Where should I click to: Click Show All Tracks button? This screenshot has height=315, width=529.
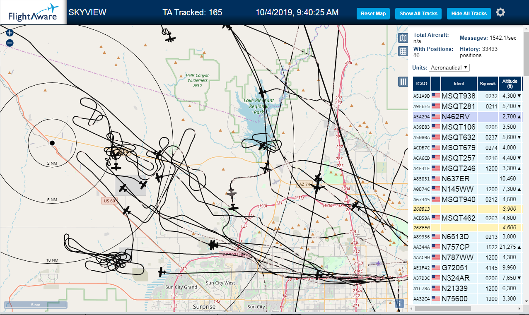[418, 14]
